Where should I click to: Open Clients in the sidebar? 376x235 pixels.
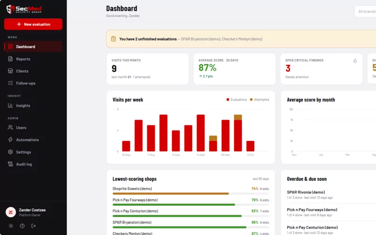pos(33,71)
